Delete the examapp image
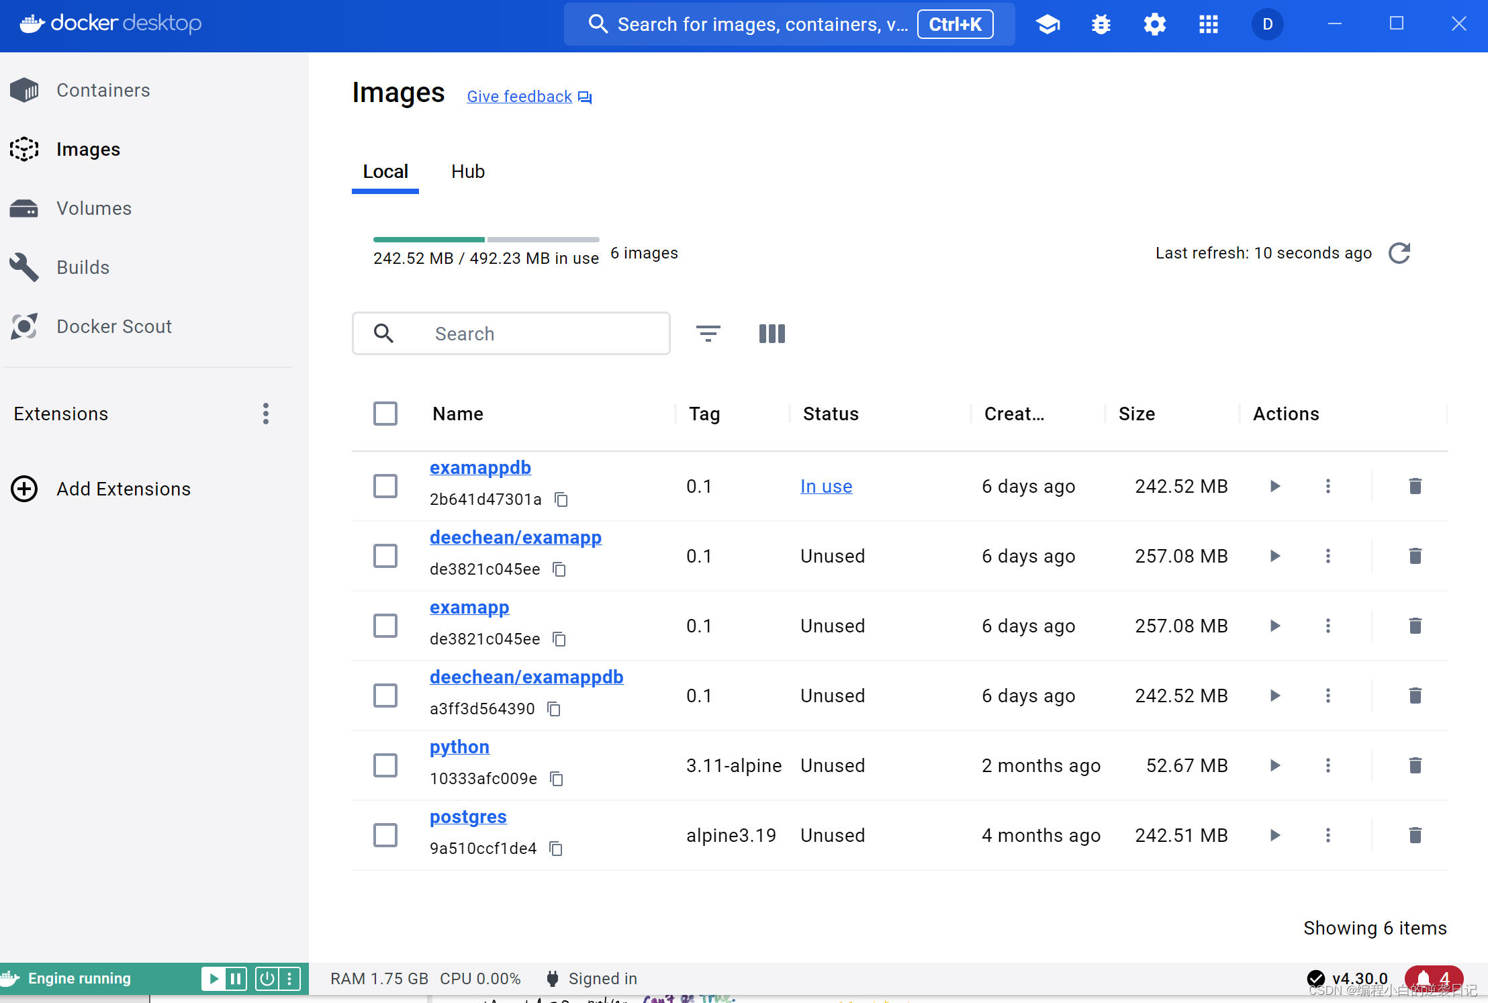The height and width of the screenshot is (1003, 1488). tap(1415, 626)
